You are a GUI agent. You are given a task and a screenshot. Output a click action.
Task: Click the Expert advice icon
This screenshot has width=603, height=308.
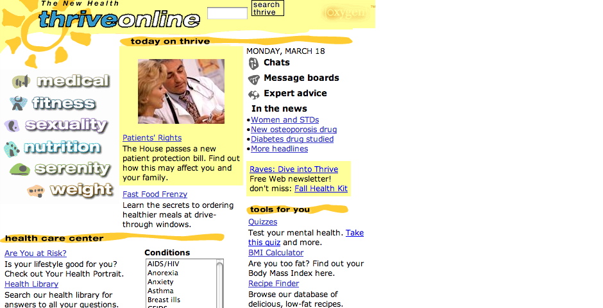[254, 94]
